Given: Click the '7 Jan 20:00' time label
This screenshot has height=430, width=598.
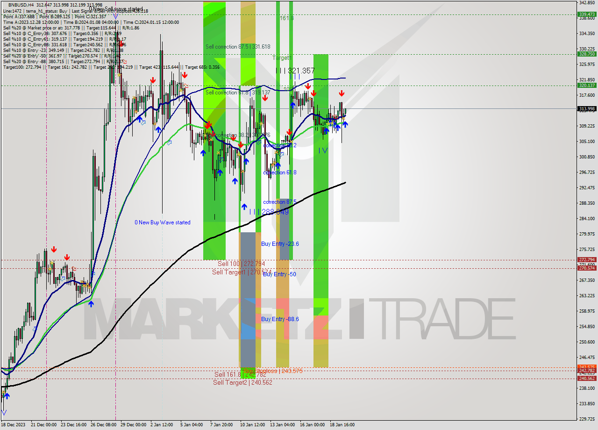Looking at the screenshot, I should pos(221,425).
